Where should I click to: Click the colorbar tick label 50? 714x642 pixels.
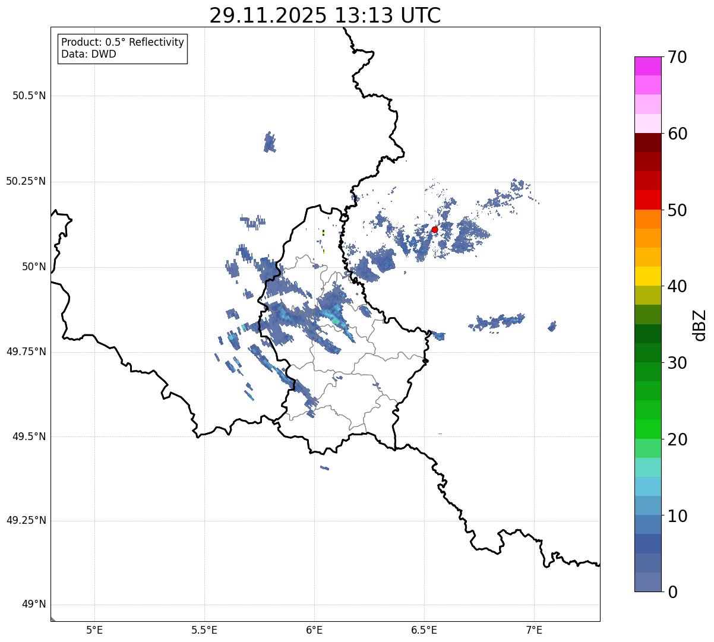tap(677, 210)
